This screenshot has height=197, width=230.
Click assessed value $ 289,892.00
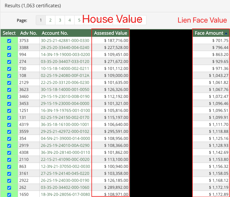tap(116, 187)
